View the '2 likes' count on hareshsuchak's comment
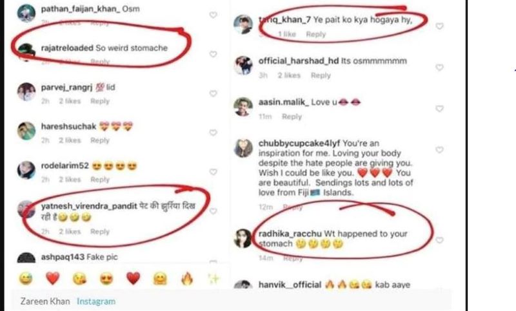Screen dimensions: 516x311 pyautogui.click(x=70, y=140)
